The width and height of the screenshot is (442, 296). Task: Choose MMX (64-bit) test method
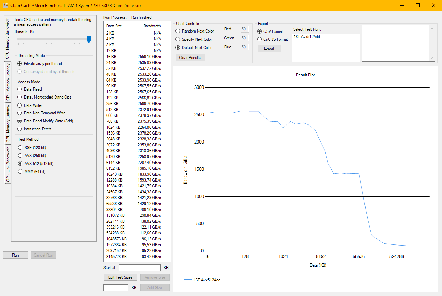tap(31, 172)
